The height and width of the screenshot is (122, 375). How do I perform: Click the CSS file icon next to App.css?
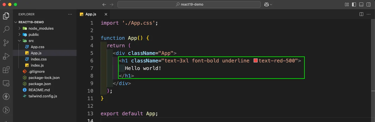(x=27, y=47)
